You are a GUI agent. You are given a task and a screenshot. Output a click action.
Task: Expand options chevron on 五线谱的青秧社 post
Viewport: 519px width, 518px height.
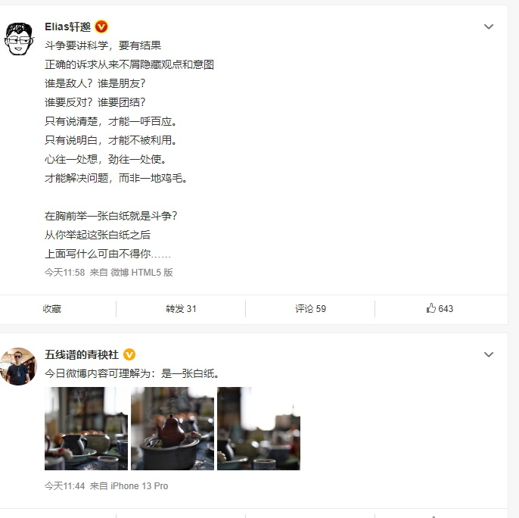click(x=489, y=354)
